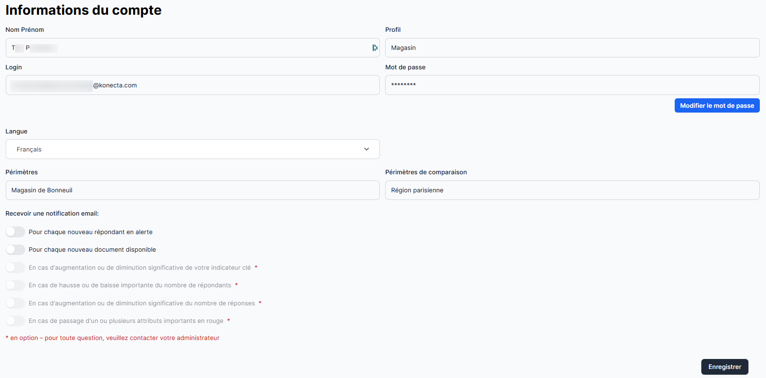Image resolution: width=766 pixels, height=378 pixels.
Task: Click the Périmètres de comparaison field
Action: tap(572, 190)
